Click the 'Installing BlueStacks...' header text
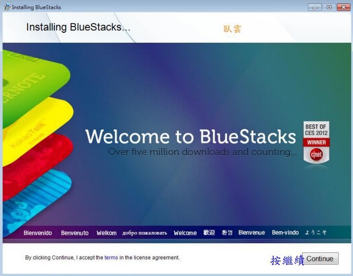Viewport: 353px width, 276px height. pos(78,27)
